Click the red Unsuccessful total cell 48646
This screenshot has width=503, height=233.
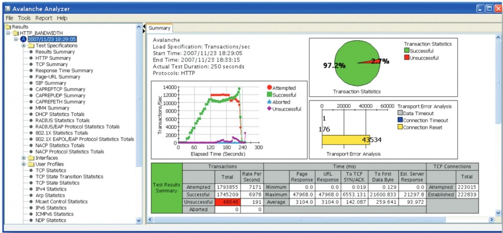pyautogui.click(x=227, y=202)
